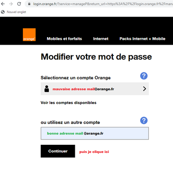Click the browser forward arrow
Image resolution: width=173 pixels, height=169 pixels.
11,4
